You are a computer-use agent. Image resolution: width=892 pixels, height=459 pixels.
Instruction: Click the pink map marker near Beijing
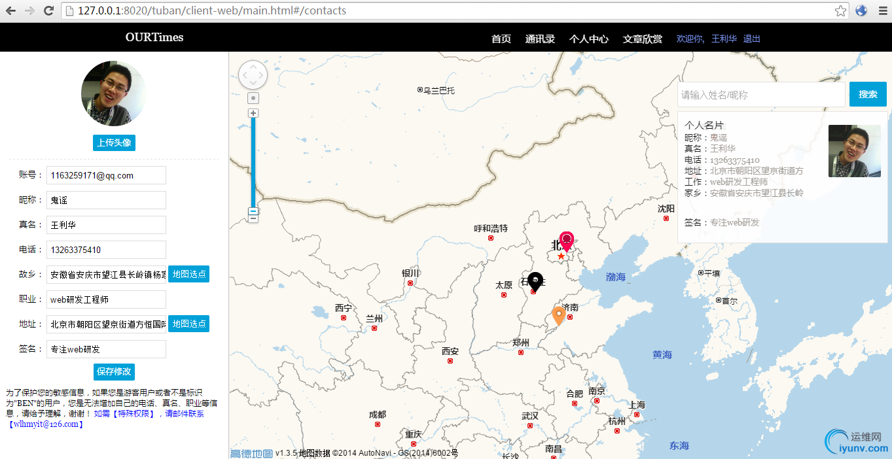point(566,241)
